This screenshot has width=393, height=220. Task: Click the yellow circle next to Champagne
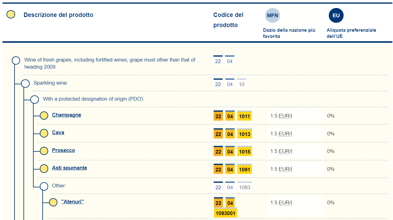44,116
